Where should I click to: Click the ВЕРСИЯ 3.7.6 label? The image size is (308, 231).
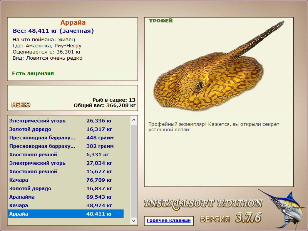tap(231, 218)
